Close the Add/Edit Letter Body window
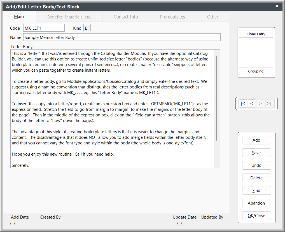 pyautogui.click(x=277, y=6)
